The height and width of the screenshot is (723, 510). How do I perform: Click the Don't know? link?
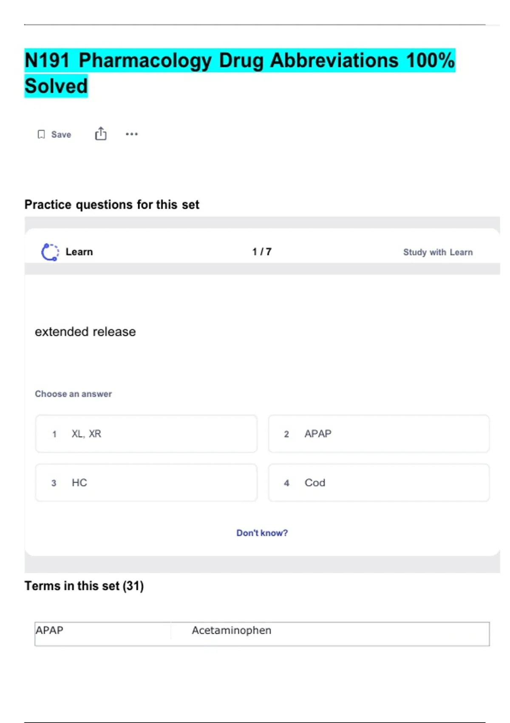click(x=262, y=533)
